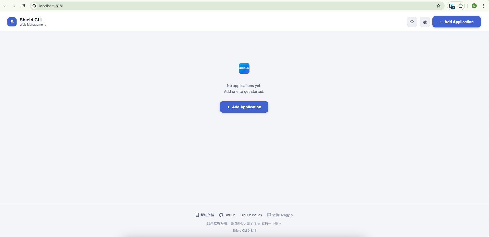This screenshot has width=489, height=237.
Task: Go forward with the browser forward arrow
Action: tap(14, 6)
